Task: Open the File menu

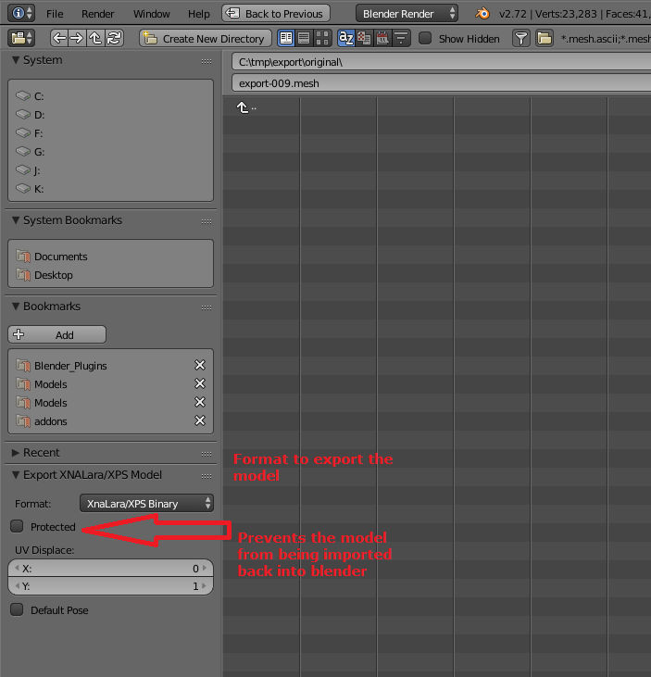Action: [55, 14]
